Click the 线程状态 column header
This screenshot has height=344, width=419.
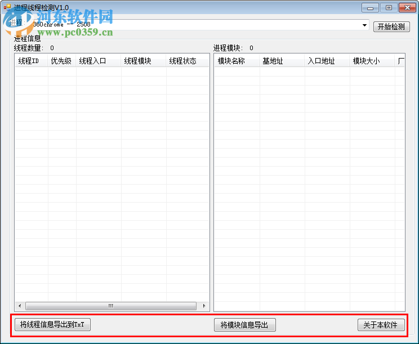188,61
